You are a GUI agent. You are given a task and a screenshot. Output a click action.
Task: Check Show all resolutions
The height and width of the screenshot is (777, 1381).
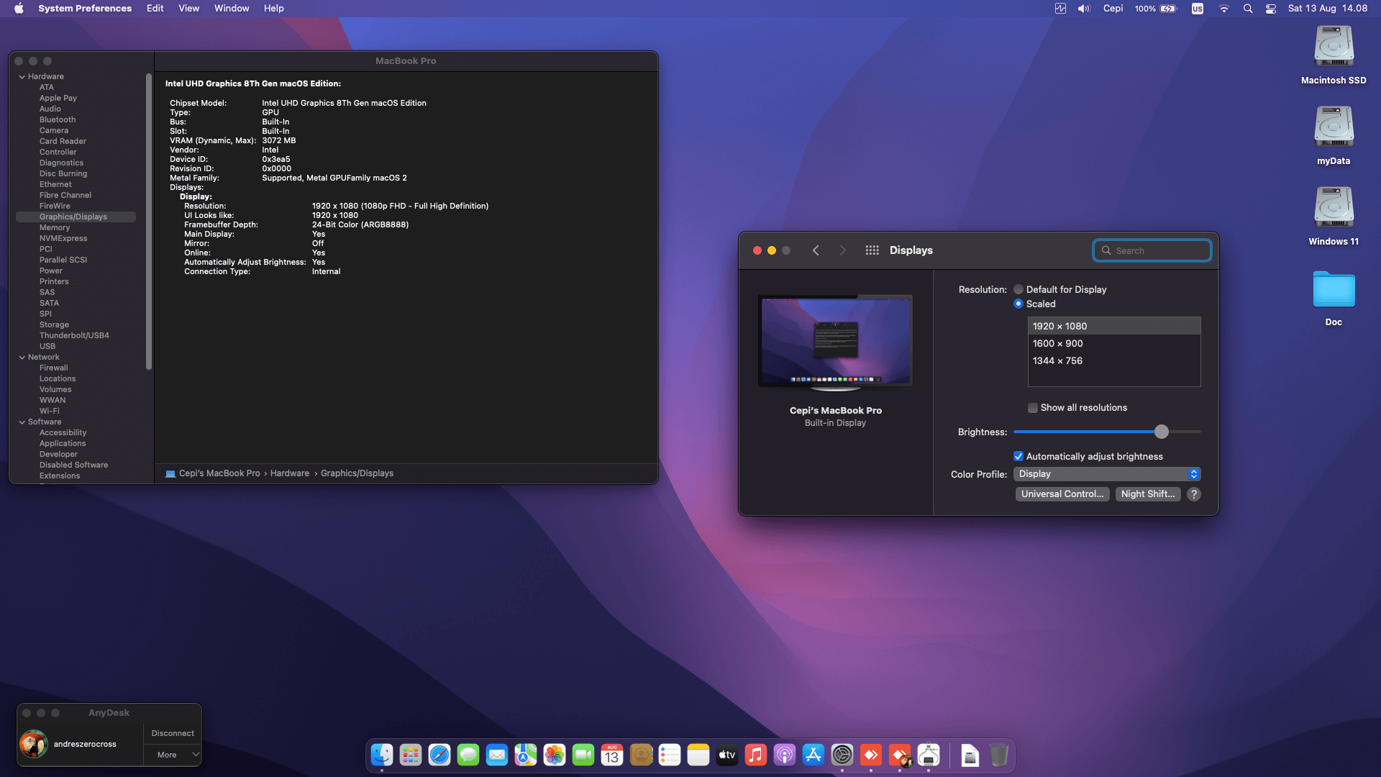(x=1033, y=407)
